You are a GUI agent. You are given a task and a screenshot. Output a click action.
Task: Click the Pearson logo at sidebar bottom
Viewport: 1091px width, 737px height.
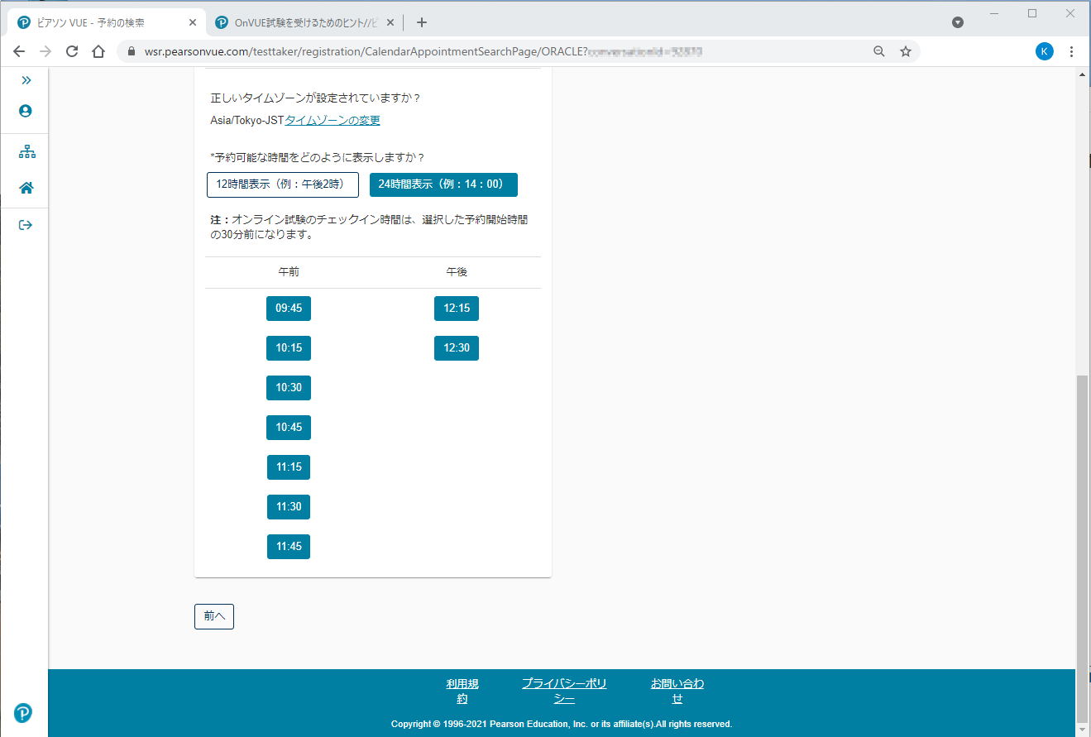pos(23,713)
